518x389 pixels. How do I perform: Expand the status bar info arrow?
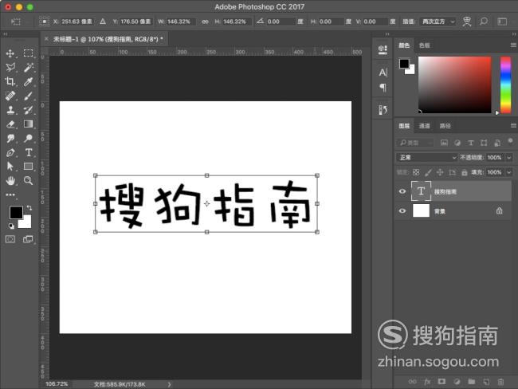point(169,384)
